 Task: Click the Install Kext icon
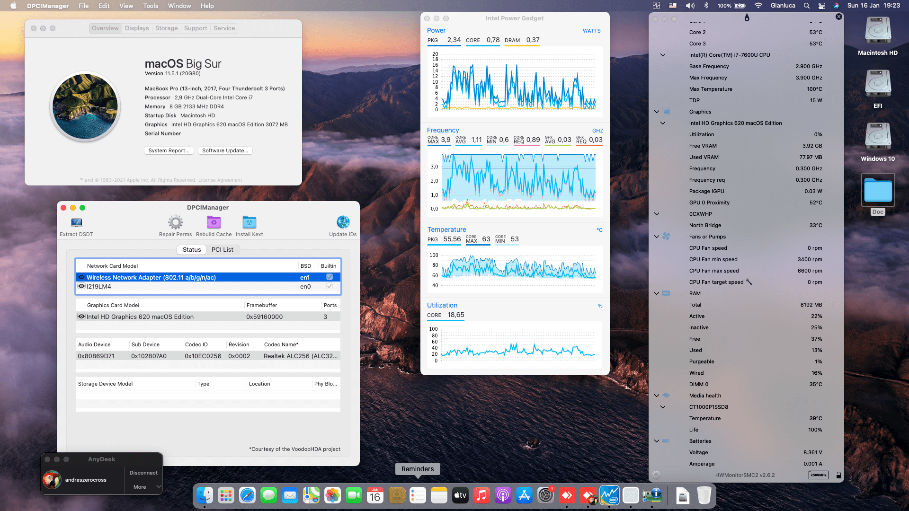coord(249,222)
